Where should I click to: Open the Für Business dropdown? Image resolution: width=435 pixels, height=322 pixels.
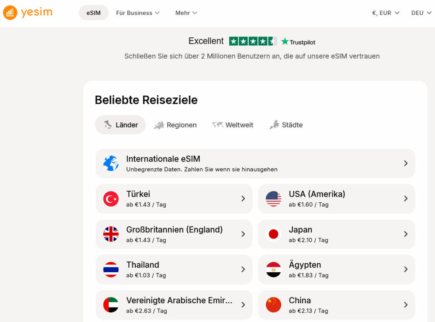[138, 13]
